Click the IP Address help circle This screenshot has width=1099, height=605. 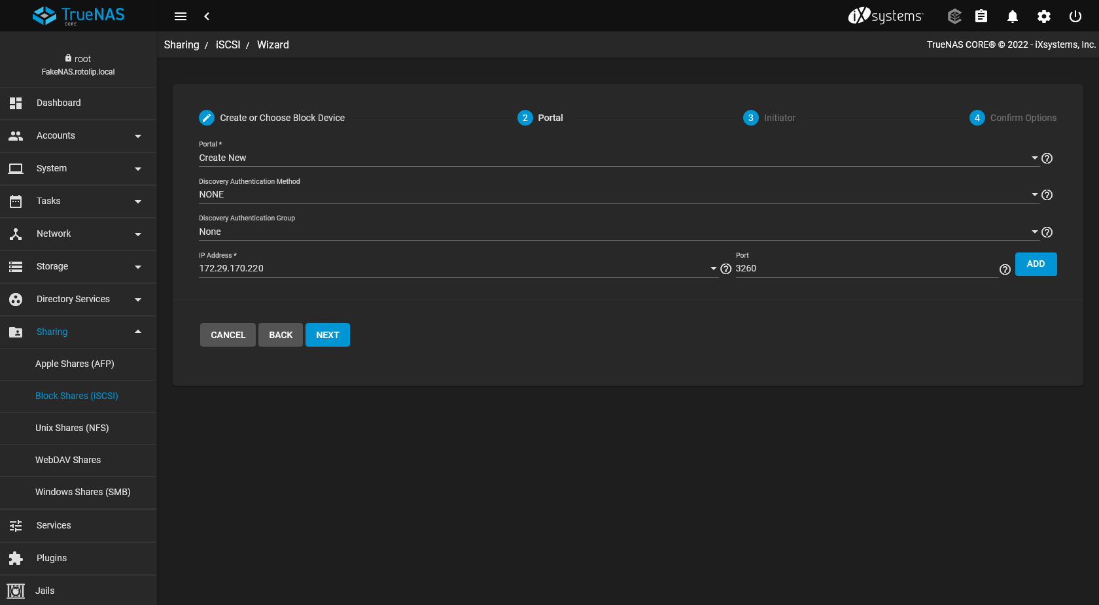(726, 268)
